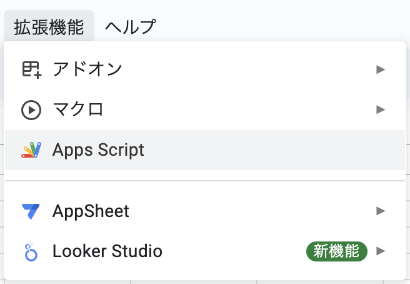This screenshot has height=284, width=410.
Task: Click the divider line under Apps Script
Action: (205, 181)
